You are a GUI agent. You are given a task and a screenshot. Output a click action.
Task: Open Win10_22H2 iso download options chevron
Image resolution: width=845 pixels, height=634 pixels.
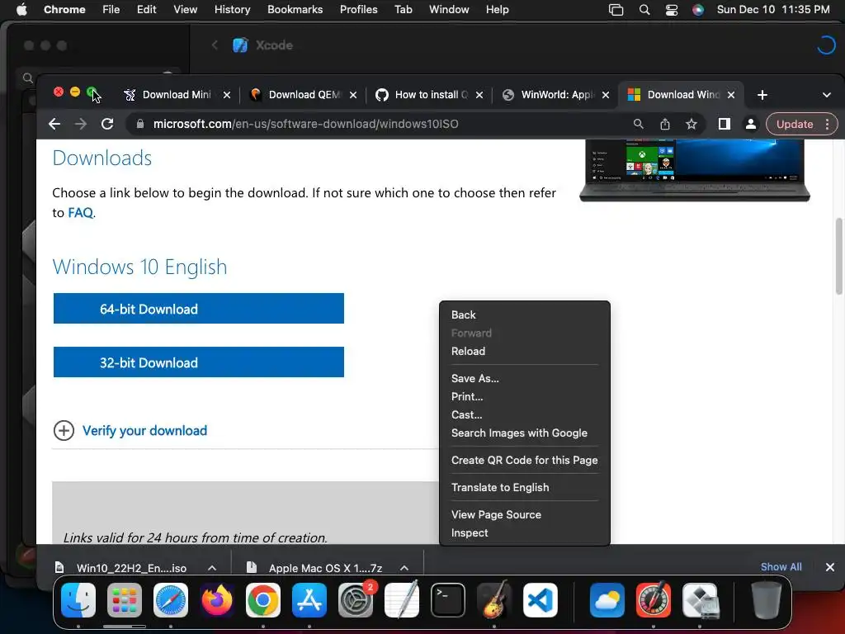click(x=212, y=568)
